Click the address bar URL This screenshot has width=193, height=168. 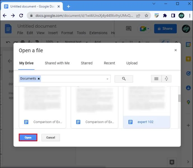pyautogui.click(x=84, y=16)
